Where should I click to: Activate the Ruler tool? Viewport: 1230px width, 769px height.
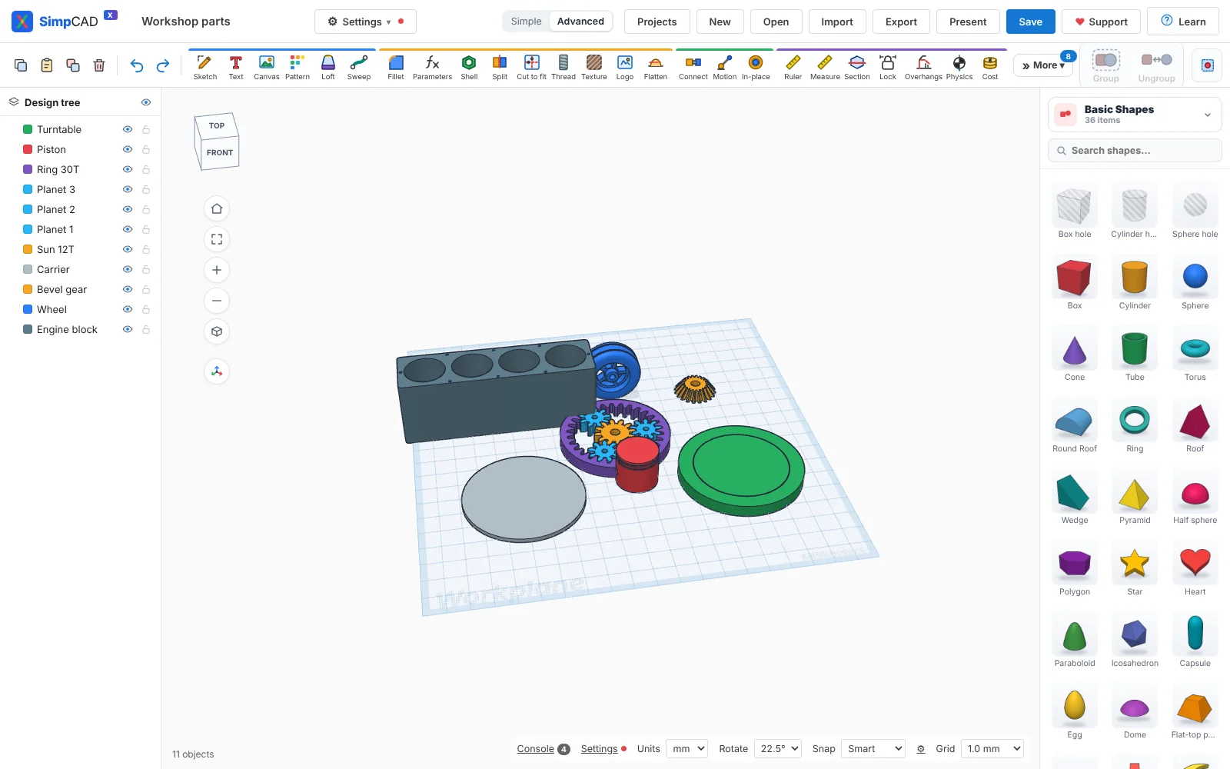(793, 67)
